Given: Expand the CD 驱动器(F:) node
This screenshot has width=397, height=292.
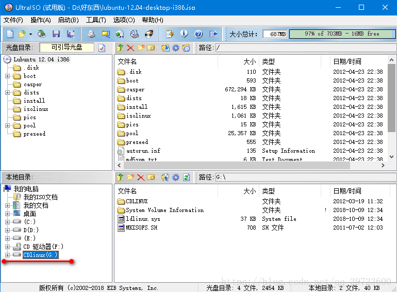Looking at the screenshot, I should pos(7,247).
